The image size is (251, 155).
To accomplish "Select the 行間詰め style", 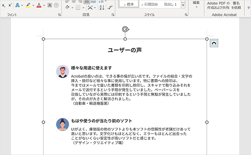I will tap(150, 4).
